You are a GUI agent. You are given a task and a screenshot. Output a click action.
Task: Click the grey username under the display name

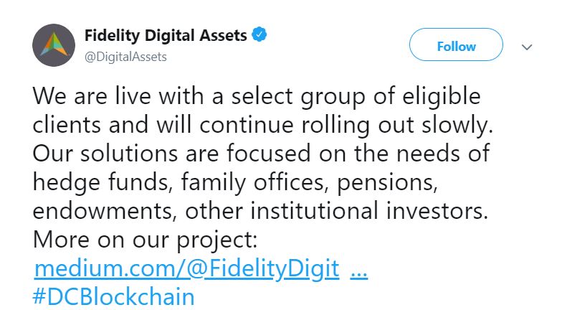click(126, 57)
